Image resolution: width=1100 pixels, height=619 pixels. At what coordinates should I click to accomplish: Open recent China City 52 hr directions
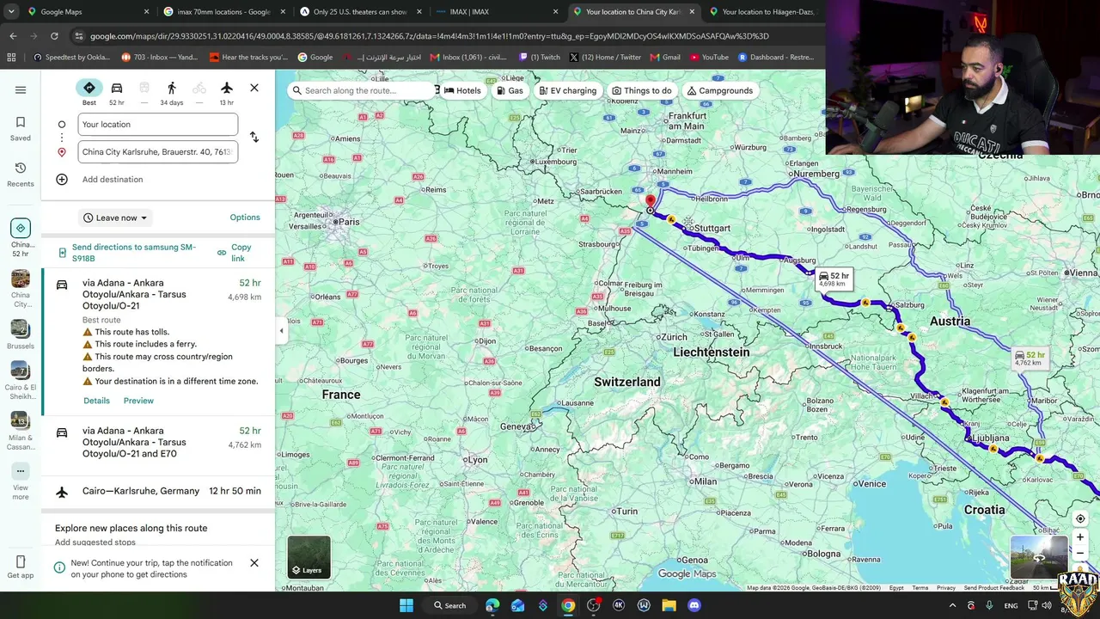(x=21, y=238)
